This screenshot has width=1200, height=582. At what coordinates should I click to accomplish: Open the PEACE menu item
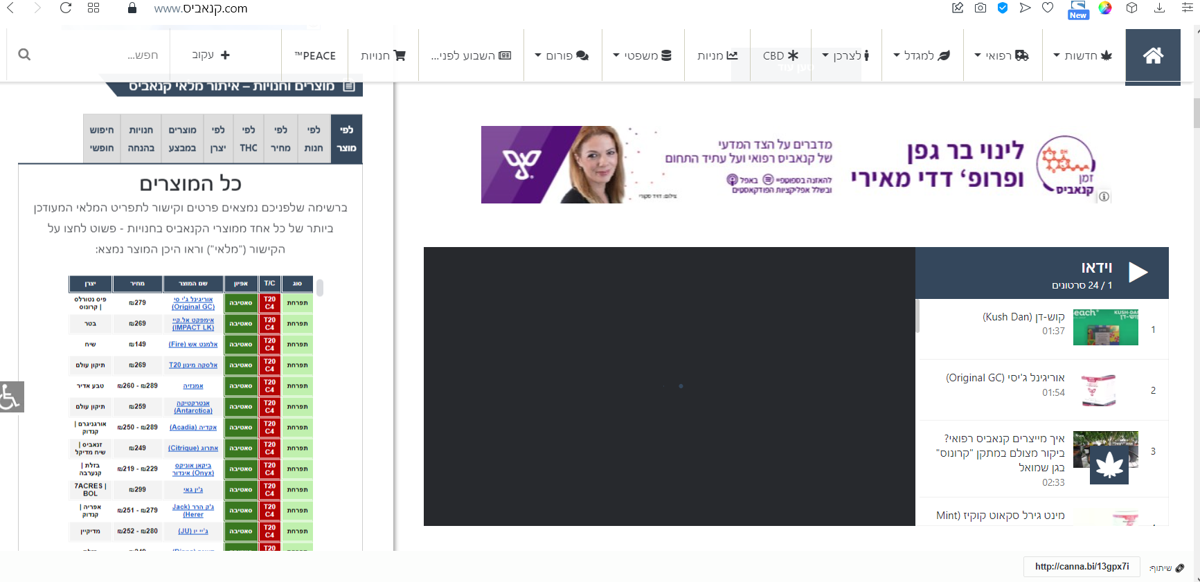[x=315, y=55]
